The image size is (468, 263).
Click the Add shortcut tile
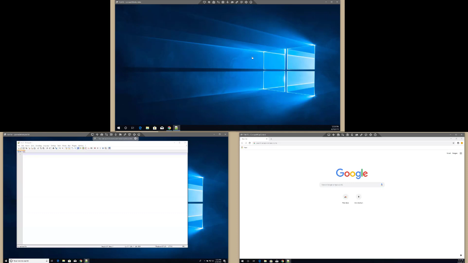coord(359,199)
